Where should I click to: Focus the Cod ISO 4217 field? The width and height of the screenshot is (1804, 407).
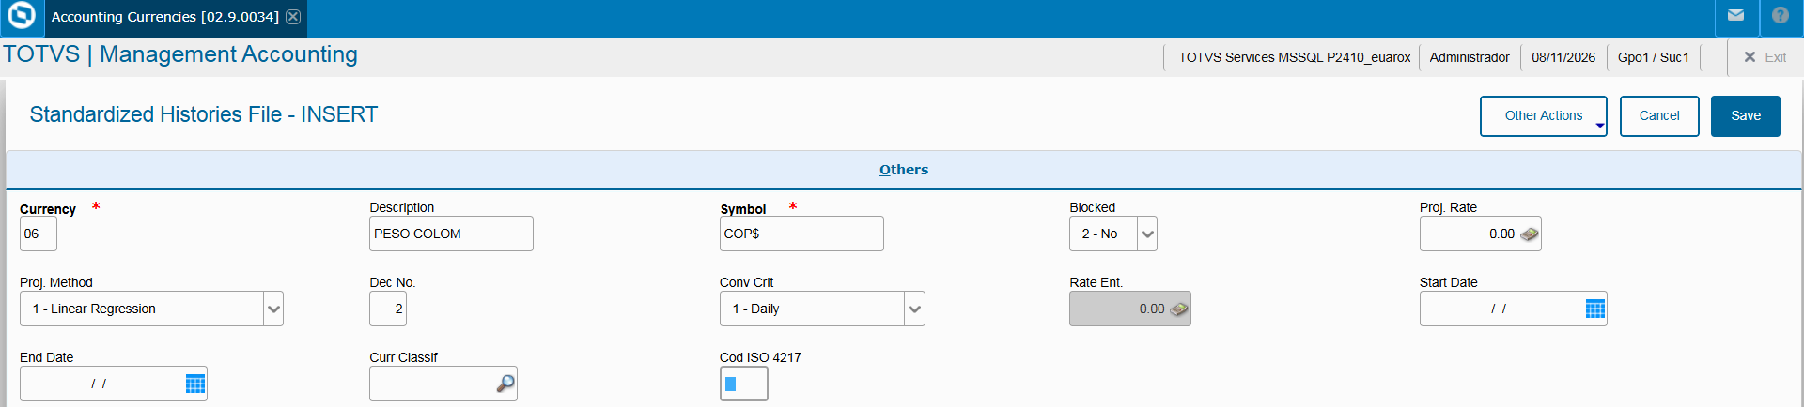(x=744, y=384)
